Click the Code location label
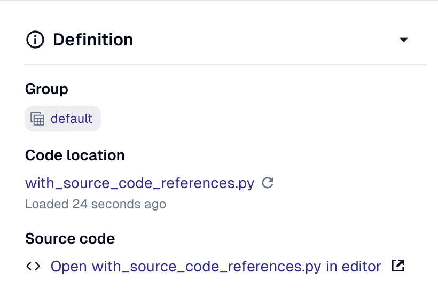438x296 pixels. (75, 155)
